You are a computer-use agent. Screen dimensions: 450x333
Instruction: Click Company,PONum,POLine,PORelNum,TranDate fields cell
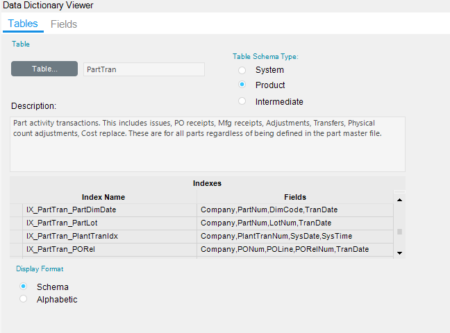tap(295, 250)
